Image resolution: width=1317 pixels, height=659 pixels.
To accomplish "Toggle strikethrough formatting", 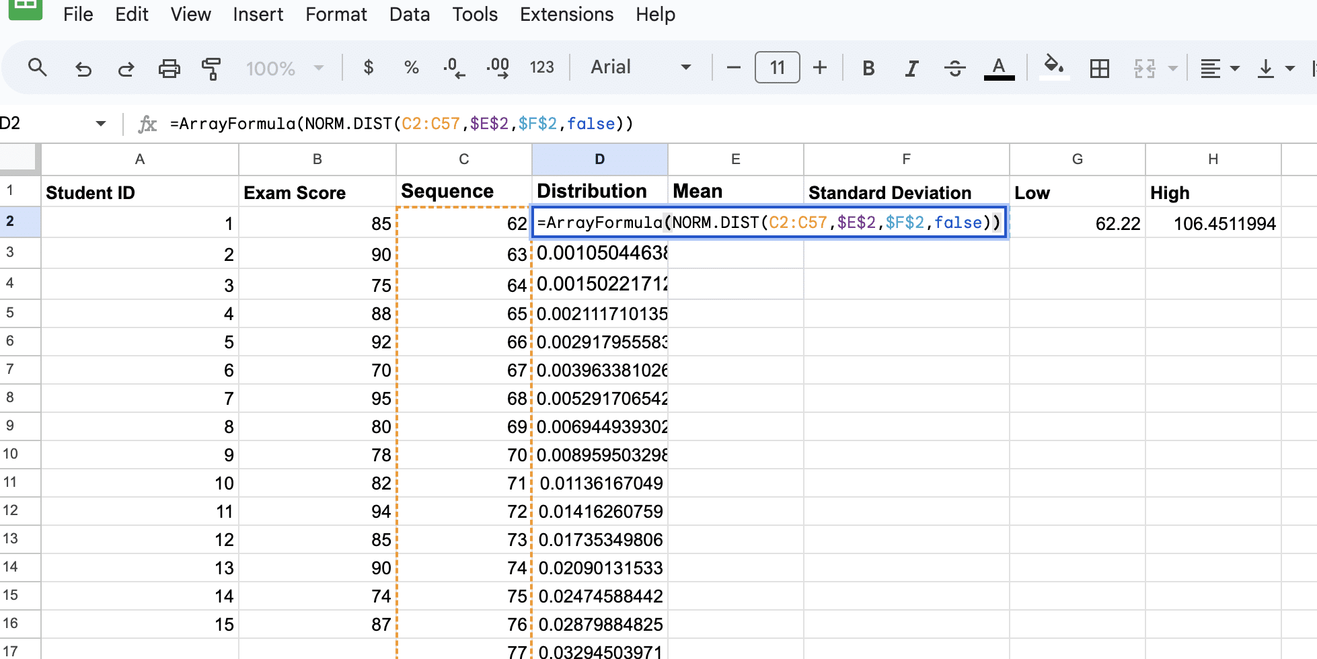I will point(954,68).
